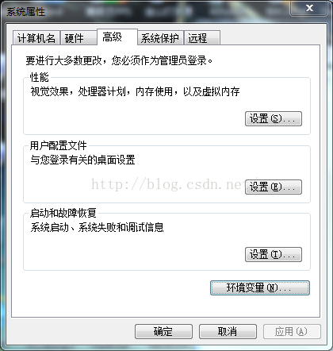This screenshot has height=351, width=333.
Task: Open user profile 设置(E) button
Action: tap(274, 187)
